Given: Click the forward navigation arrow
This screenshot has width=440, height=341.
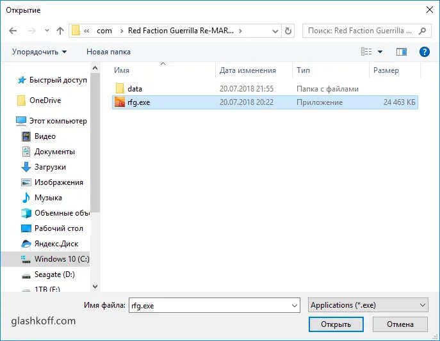Looking at the screenshot, I should coord(32,31).
